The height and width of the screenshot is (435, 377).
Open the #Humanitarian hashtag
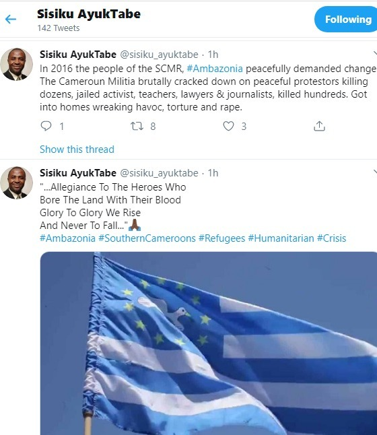[281, 238]
